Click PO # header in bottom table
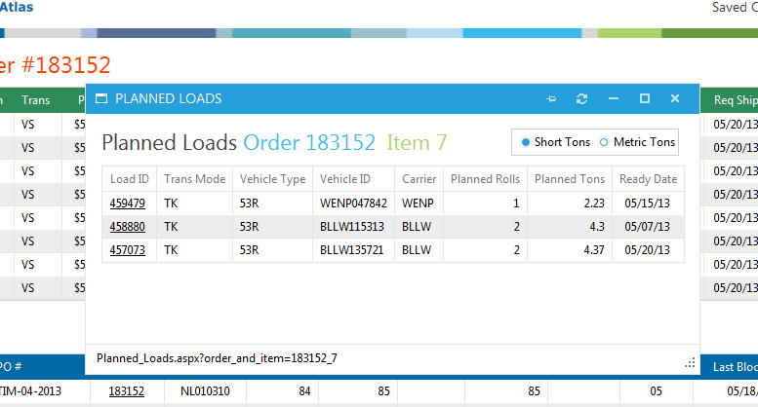Image resolution: width=758 pixels, height=407 pixels. pyautogui.click(x=11, y=366)
